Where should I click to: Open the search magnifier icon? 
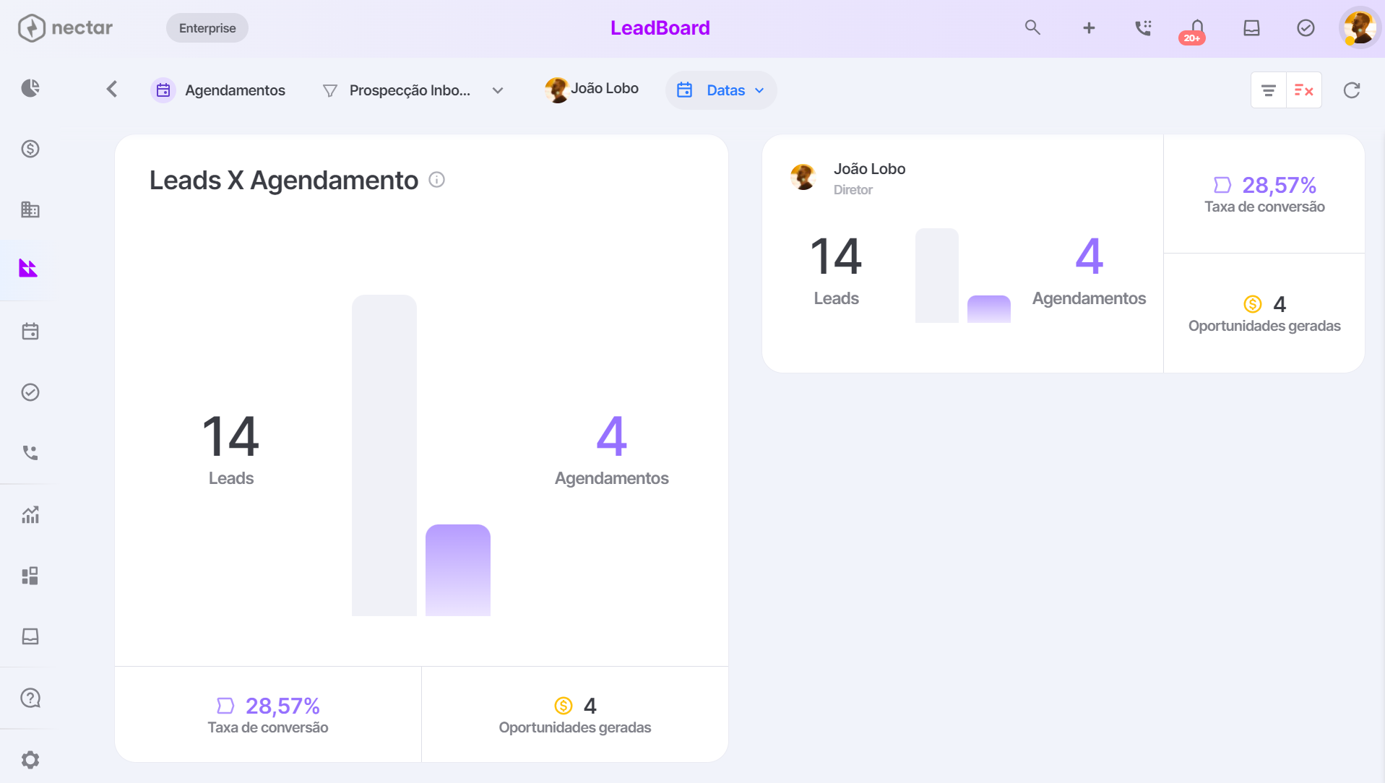1032,27
